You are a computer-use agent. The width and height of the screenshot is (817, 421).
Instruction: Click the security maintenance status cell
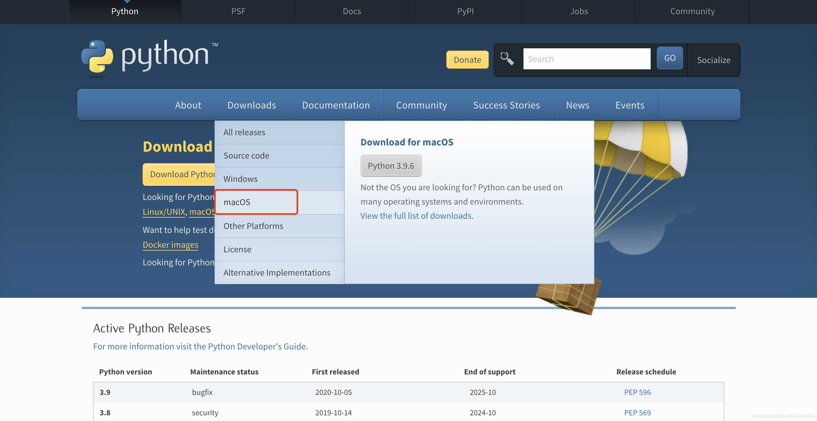click(x=205, y=413)
